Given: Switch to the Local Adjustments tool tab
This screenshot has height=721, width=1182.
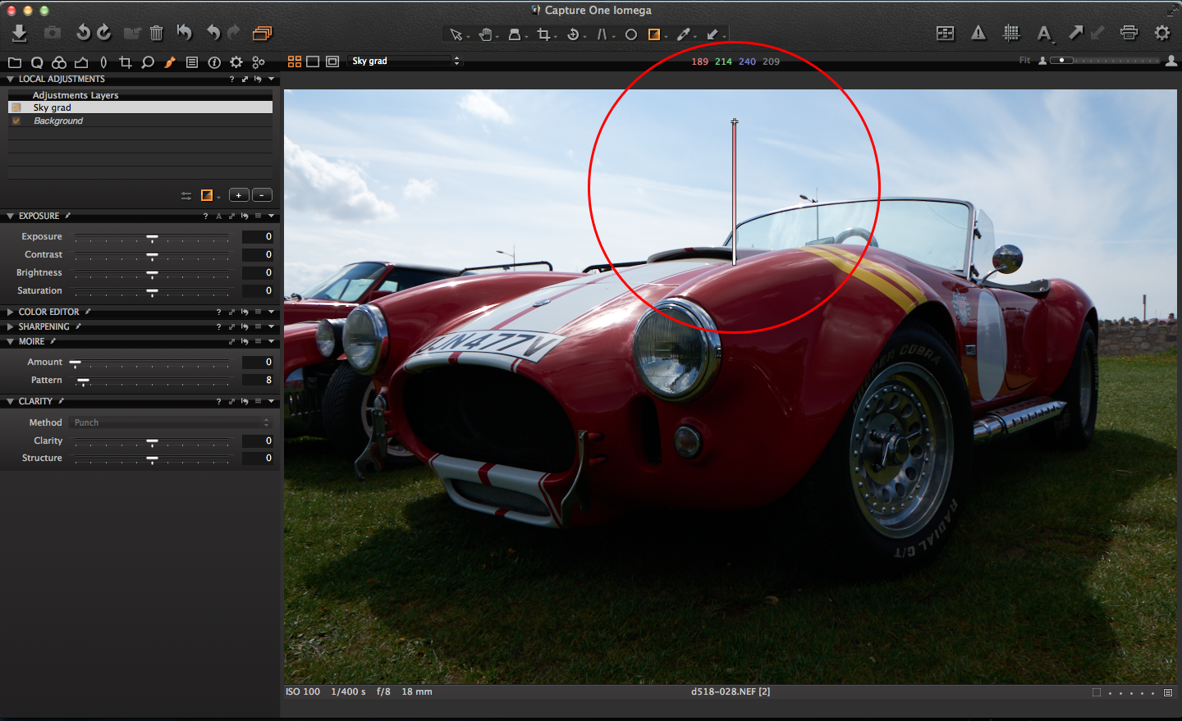Looking at the screenshot, I should (x=170, y=62).
